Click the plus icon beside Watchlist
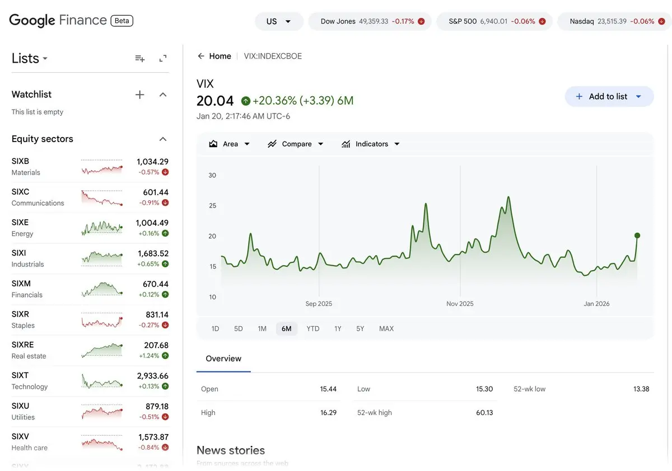 click(x=140, y=95)
